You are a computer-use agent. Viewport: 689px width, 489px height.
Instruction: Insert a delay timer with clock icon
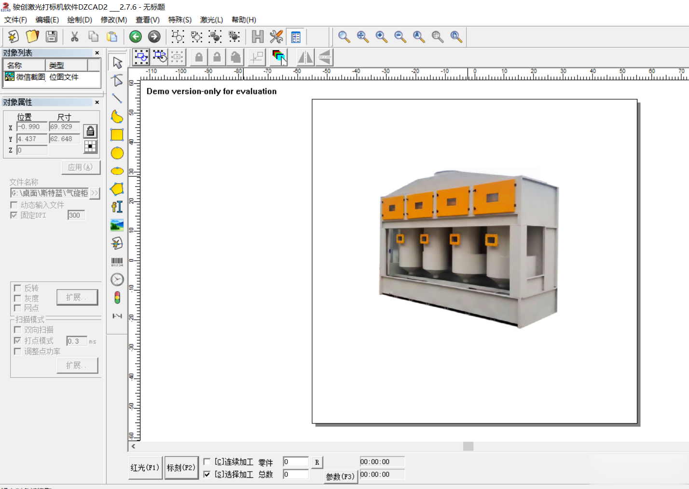pos(117,279)
